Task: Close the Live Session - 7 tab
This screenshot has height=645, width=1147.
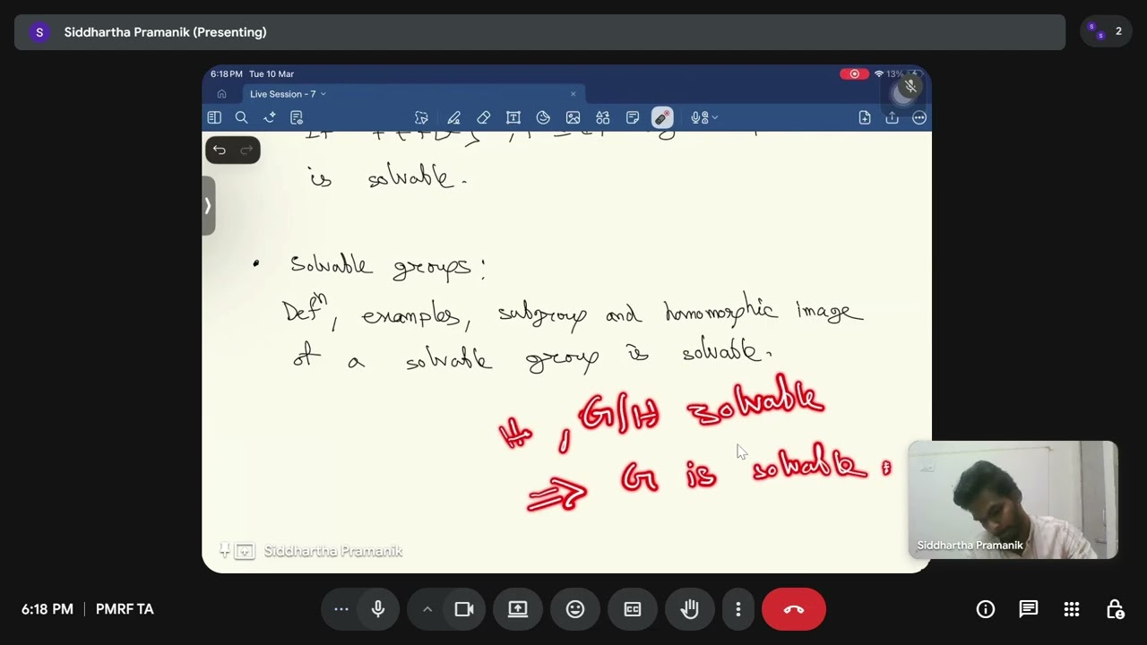Action: 573,94
